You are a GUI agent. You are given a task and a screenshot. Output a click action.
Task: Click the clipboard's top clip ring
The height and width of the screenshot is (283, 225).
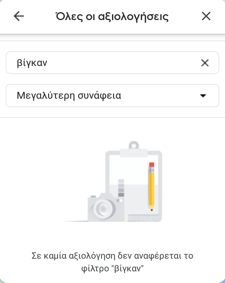pos(134,145)
